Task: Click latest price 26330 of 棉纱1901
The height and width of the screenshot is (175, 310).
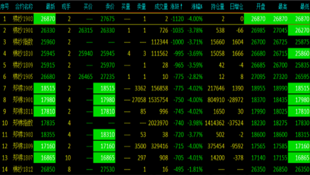Action: (48, 30)
